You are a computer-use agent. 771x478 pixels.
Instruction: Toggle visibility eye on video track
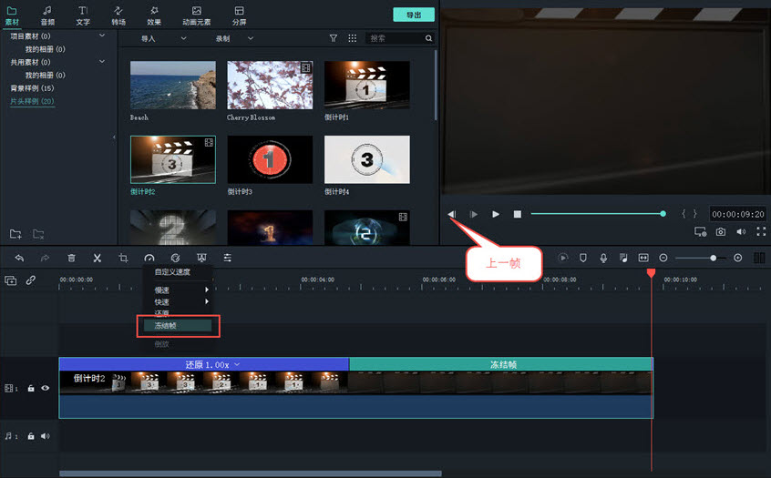[46, 388]
